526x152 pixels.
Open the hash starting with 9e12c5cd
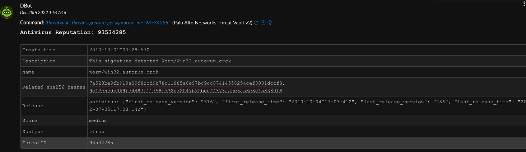[186, 91]
